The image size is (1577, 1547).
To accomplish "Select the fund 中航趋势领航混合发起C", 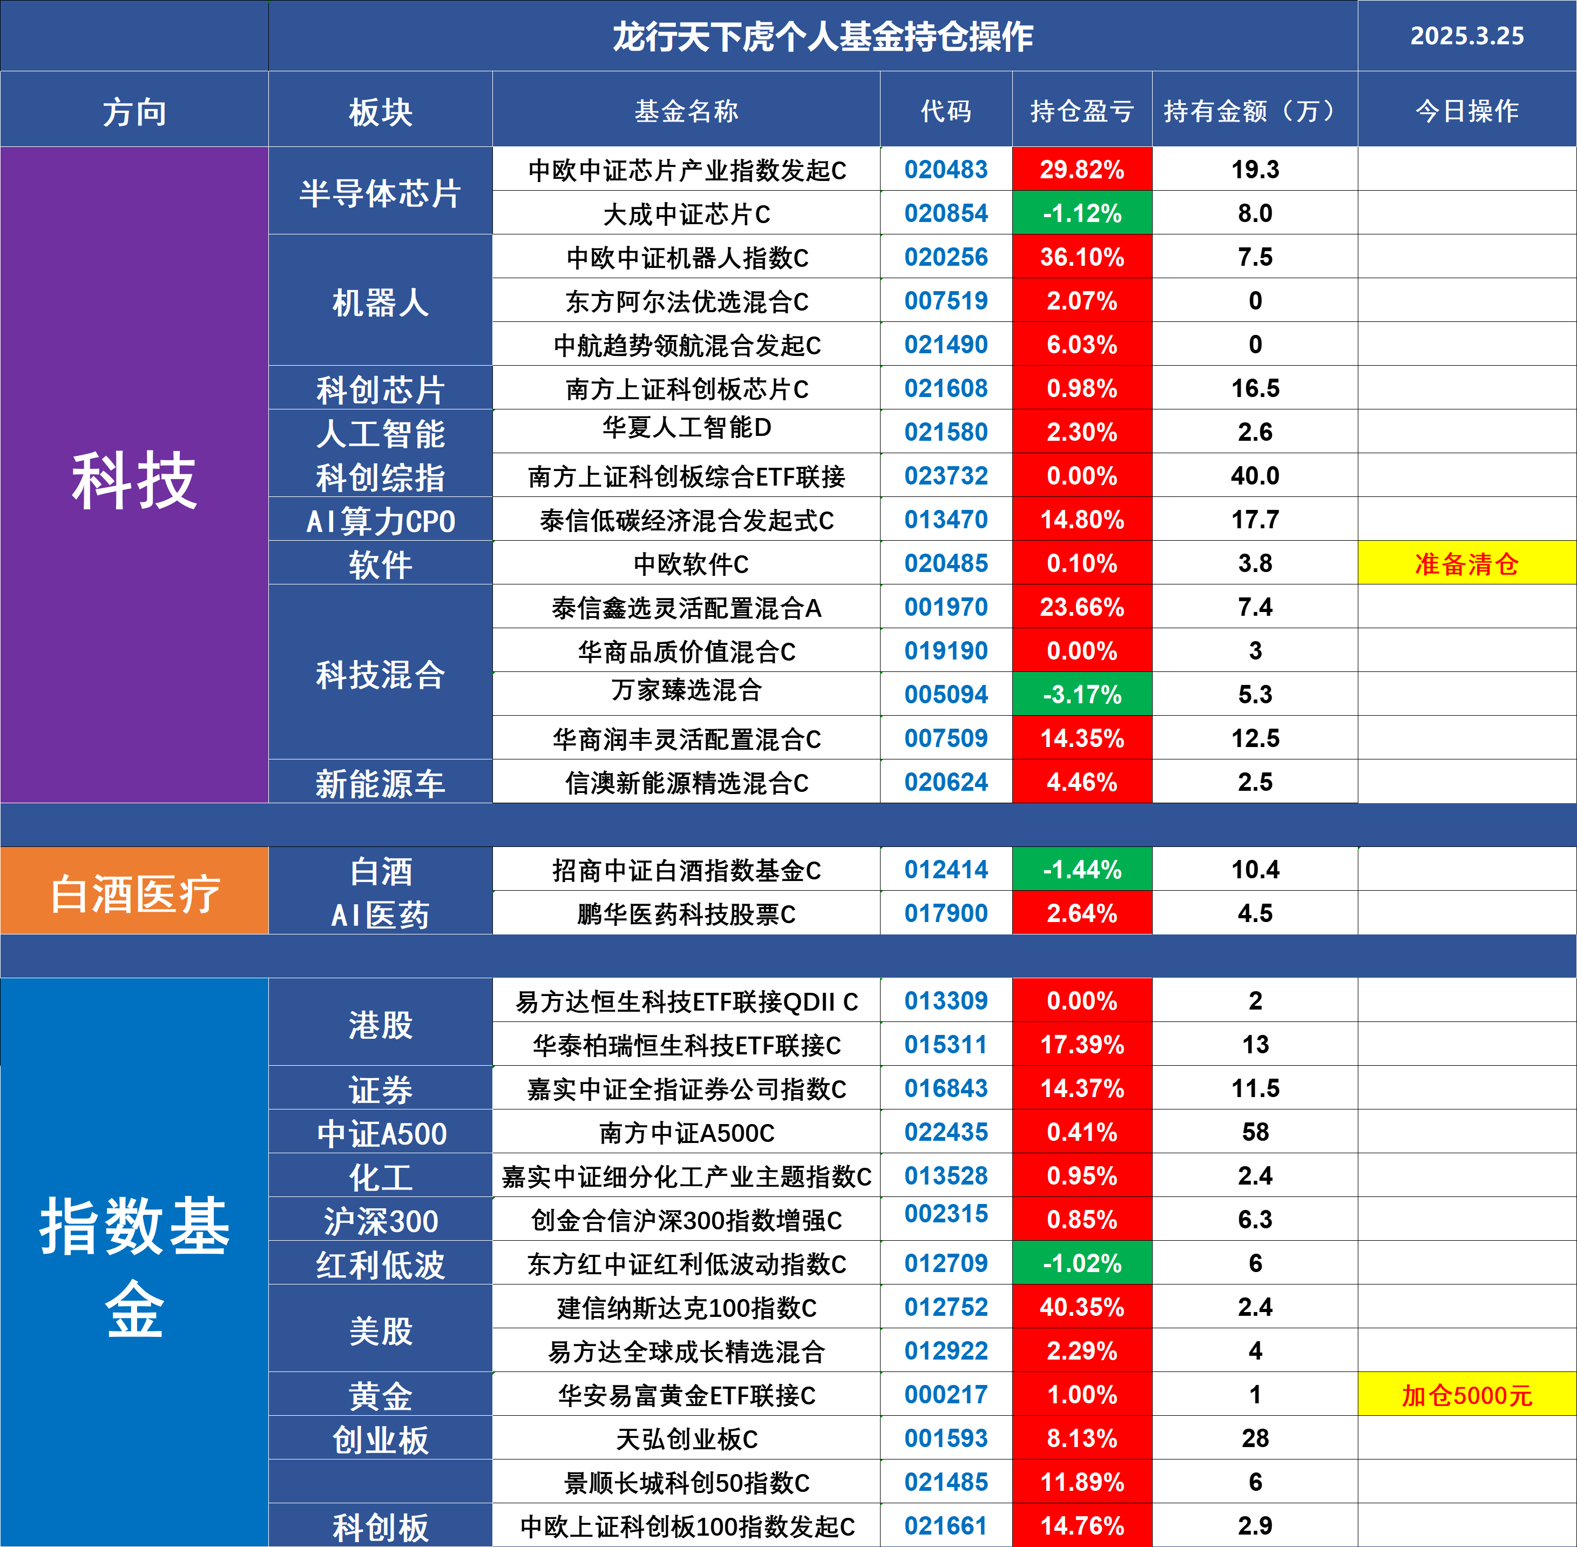I will [687, 345].
